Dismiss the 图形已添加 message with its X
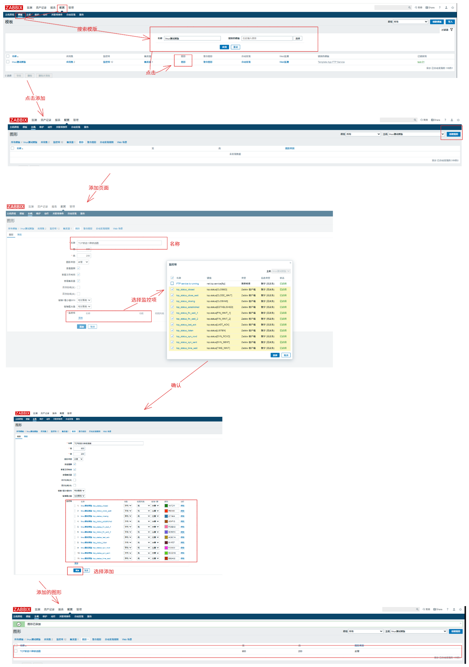Image resolution: width=469 pixels, height=667 pixels. tap(460, 623)
